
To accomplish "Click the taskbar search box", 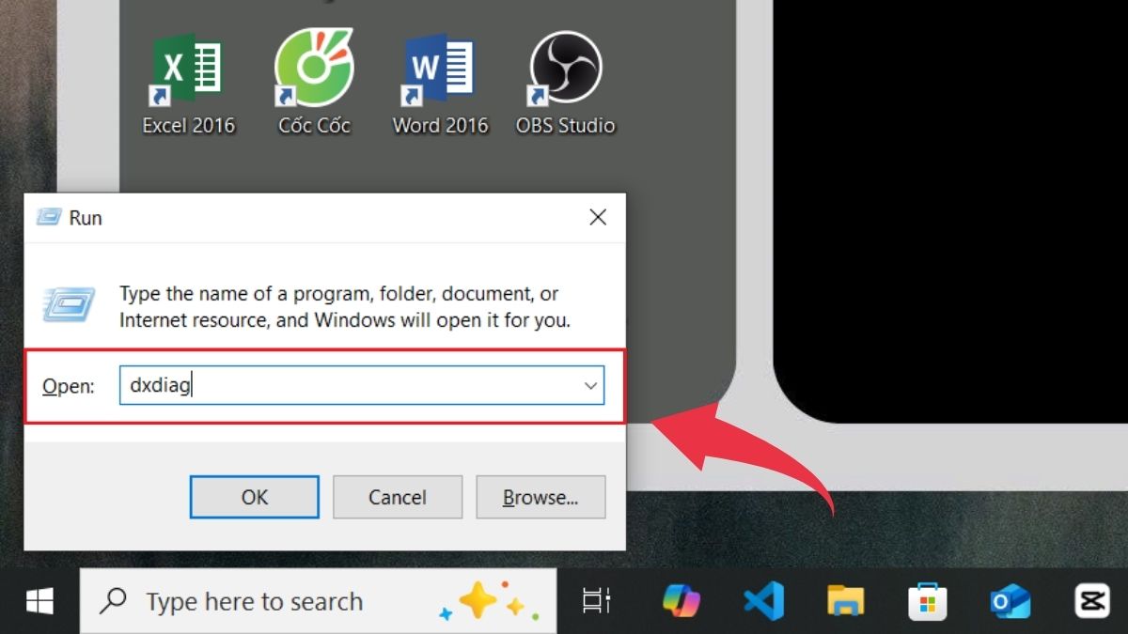I will click(x=318, y=601).
